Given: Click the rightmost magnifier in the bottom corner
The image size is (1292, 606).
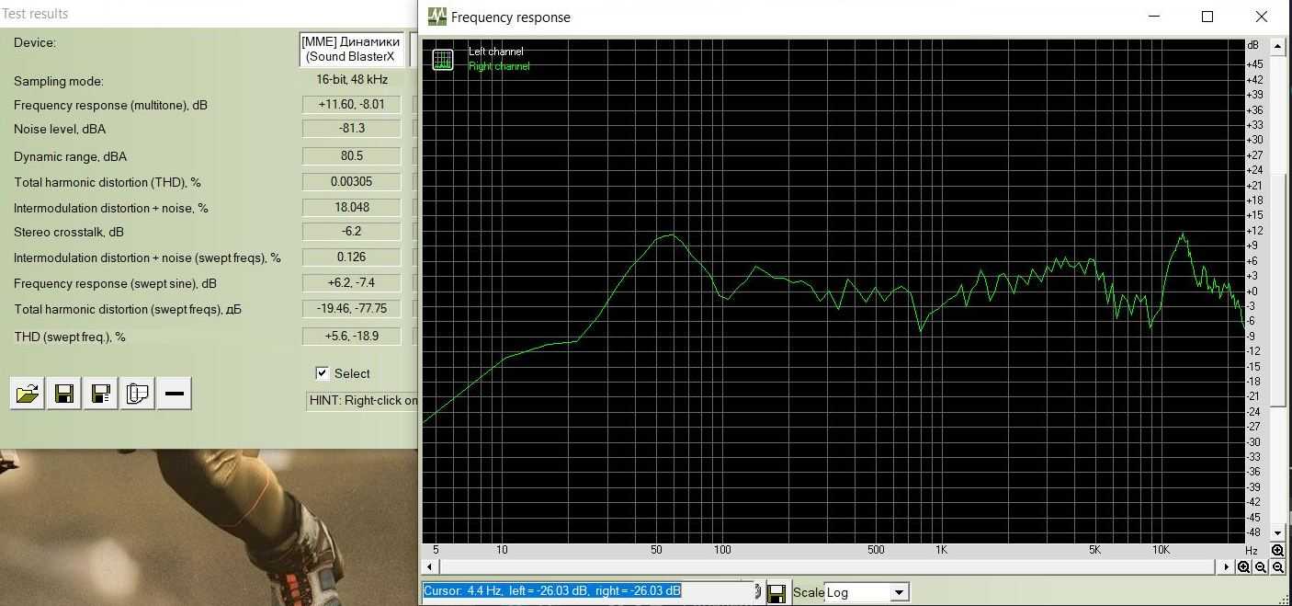Looking at the screenshot, I should (1278, 567).
